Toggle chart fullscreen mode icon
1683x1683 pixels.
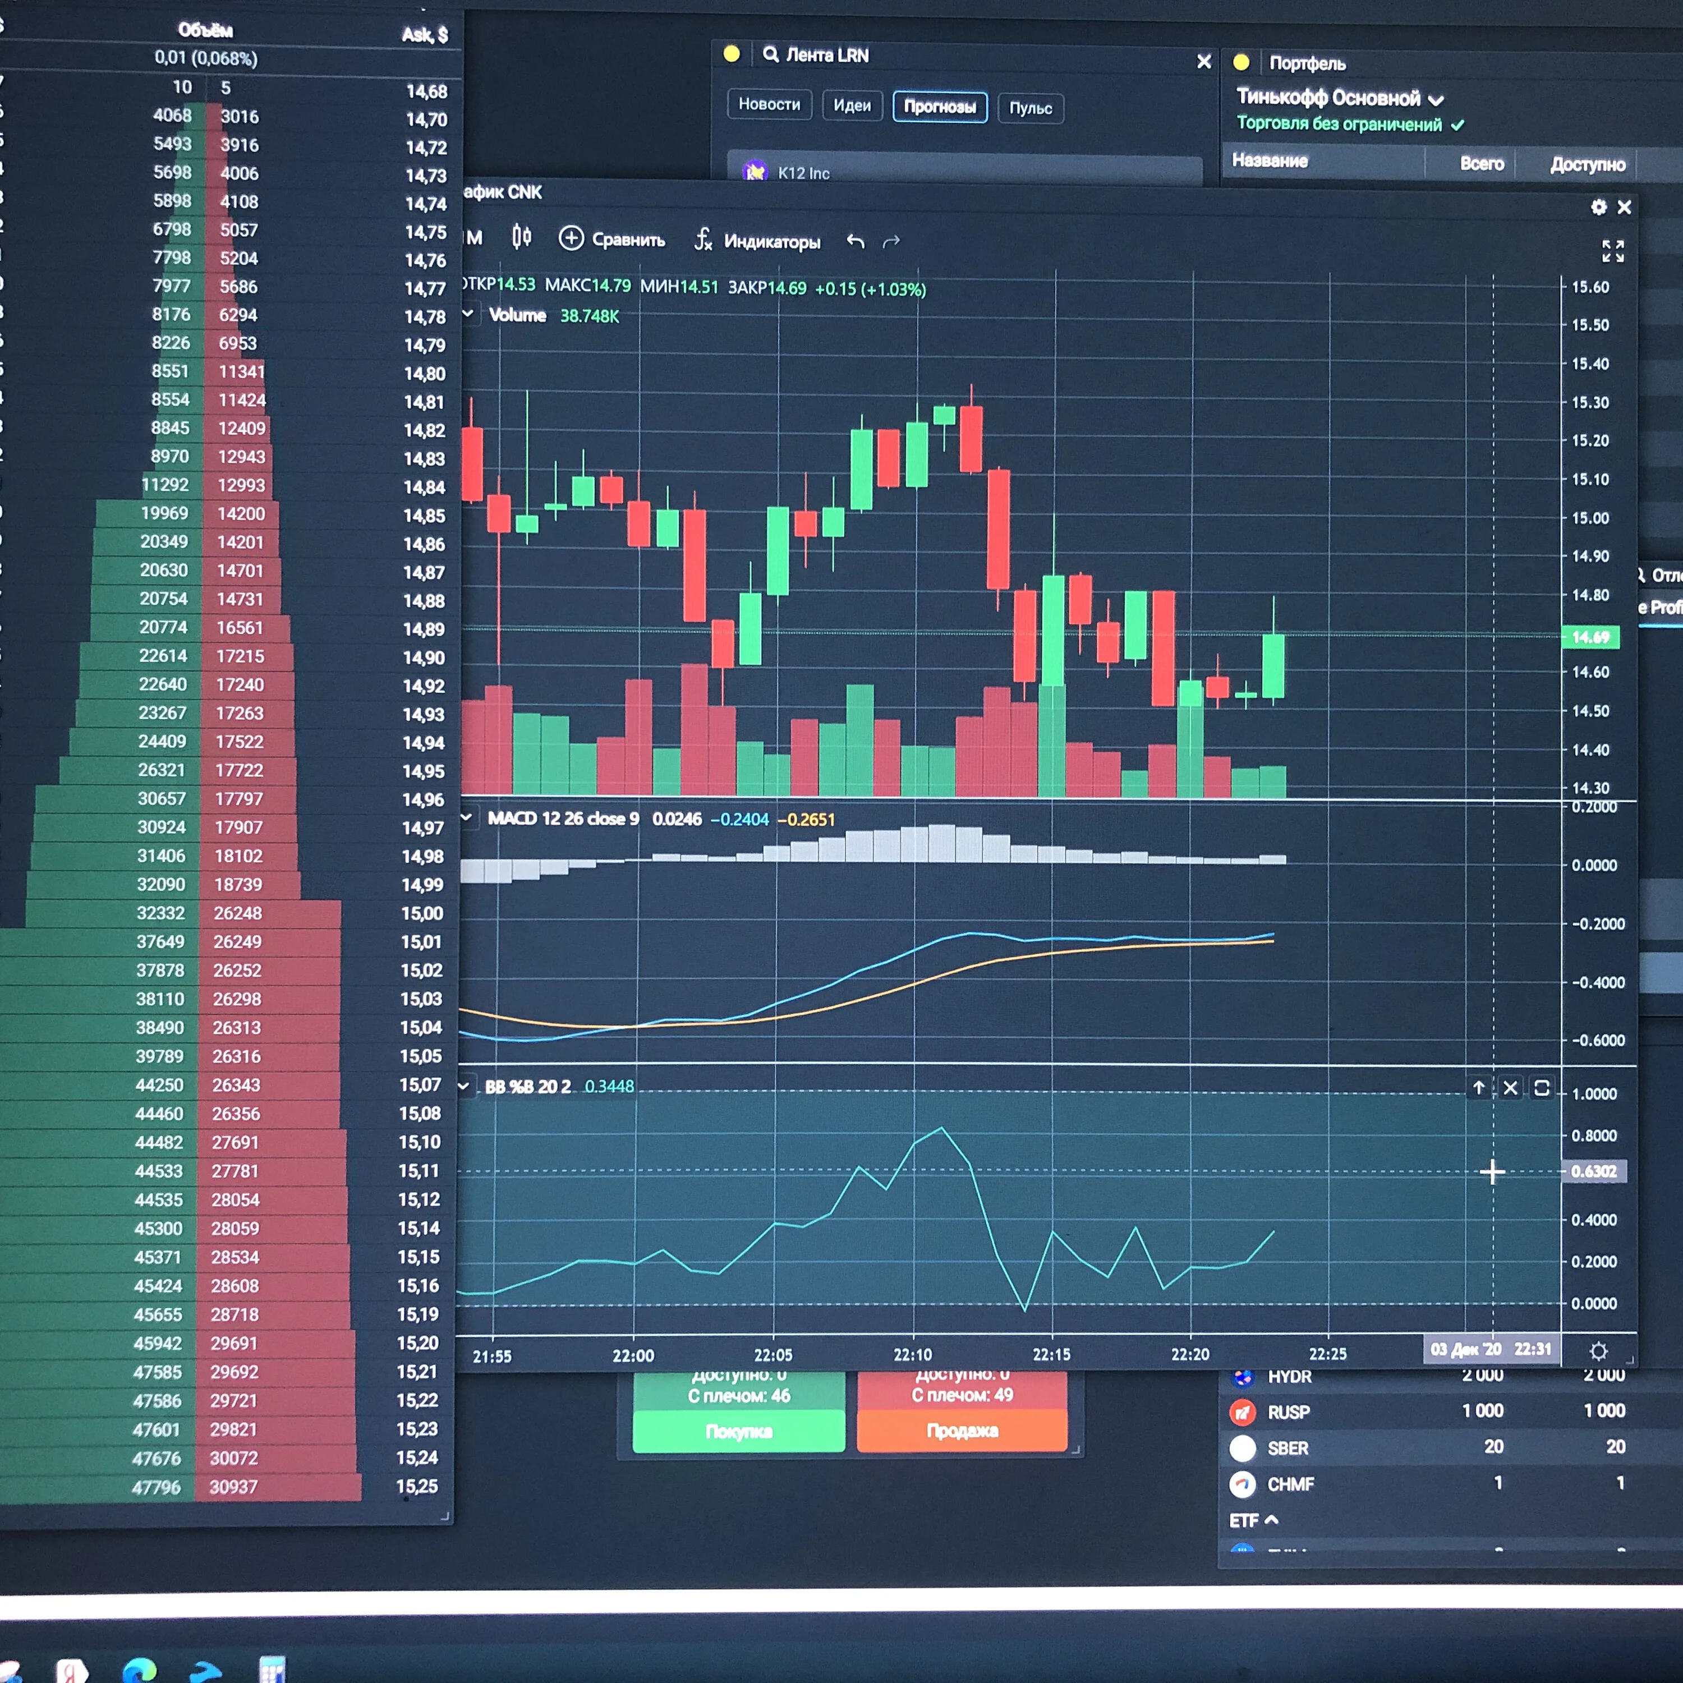click(1612, 251)
